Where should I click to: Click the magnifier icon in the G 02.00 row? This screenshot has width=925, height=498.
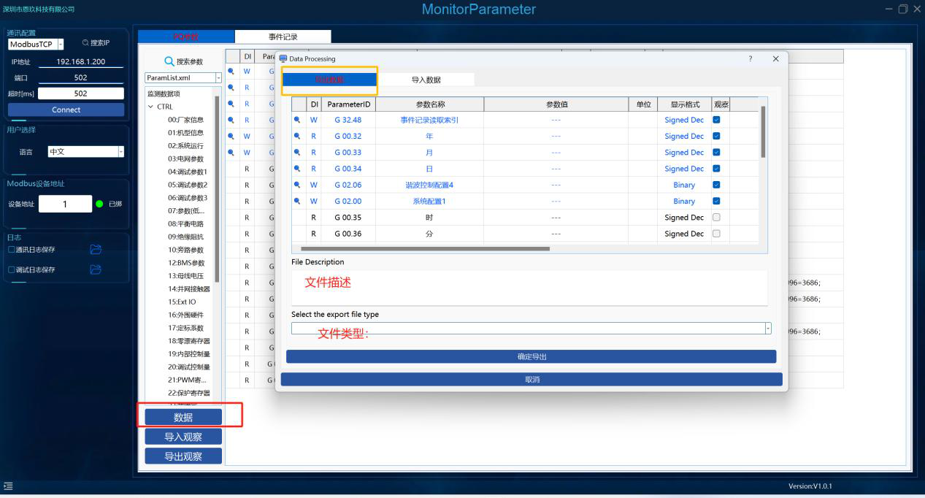pos(297,201)
